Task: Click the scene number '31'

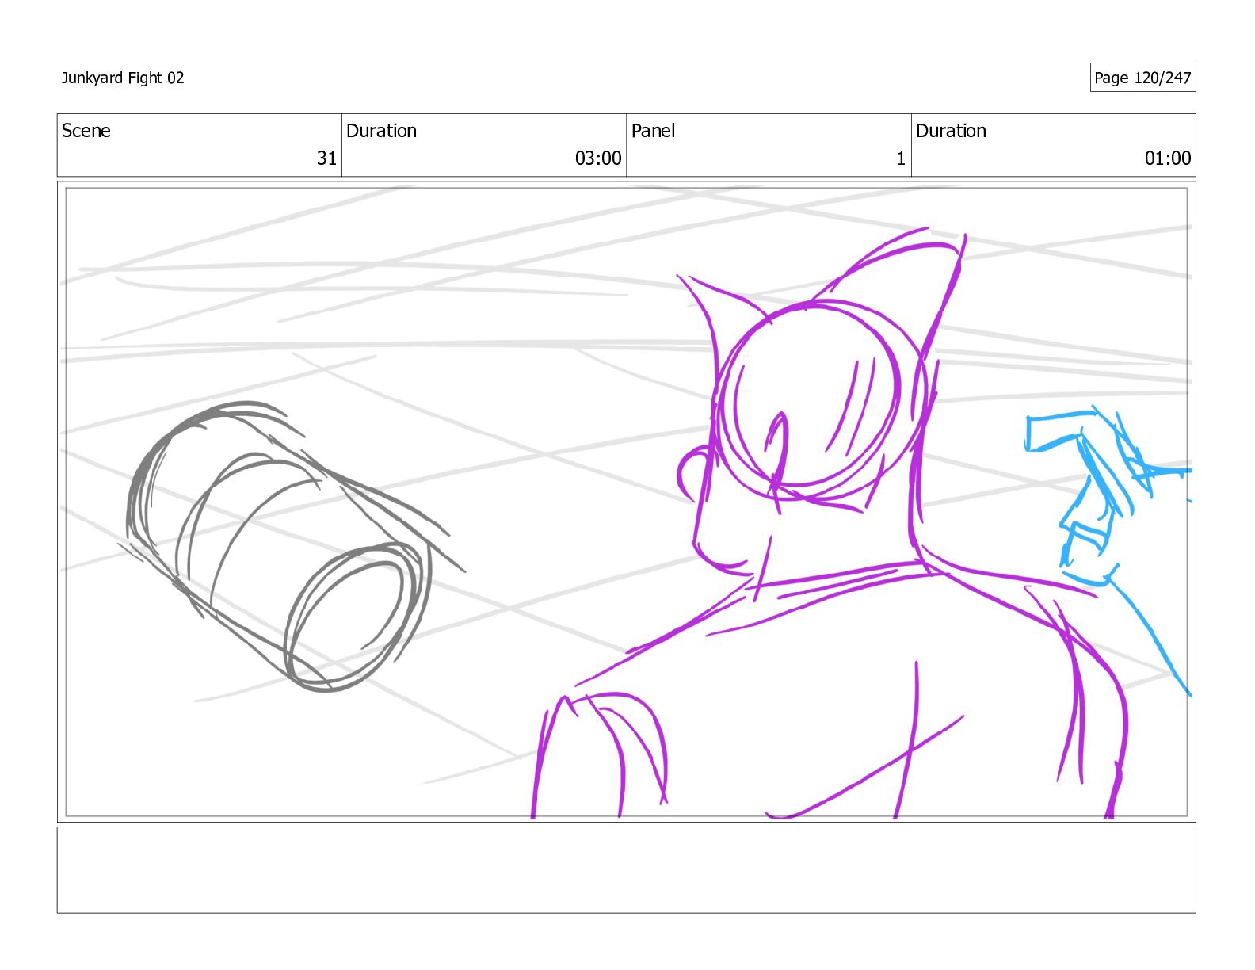Action: tap(327, 158)
